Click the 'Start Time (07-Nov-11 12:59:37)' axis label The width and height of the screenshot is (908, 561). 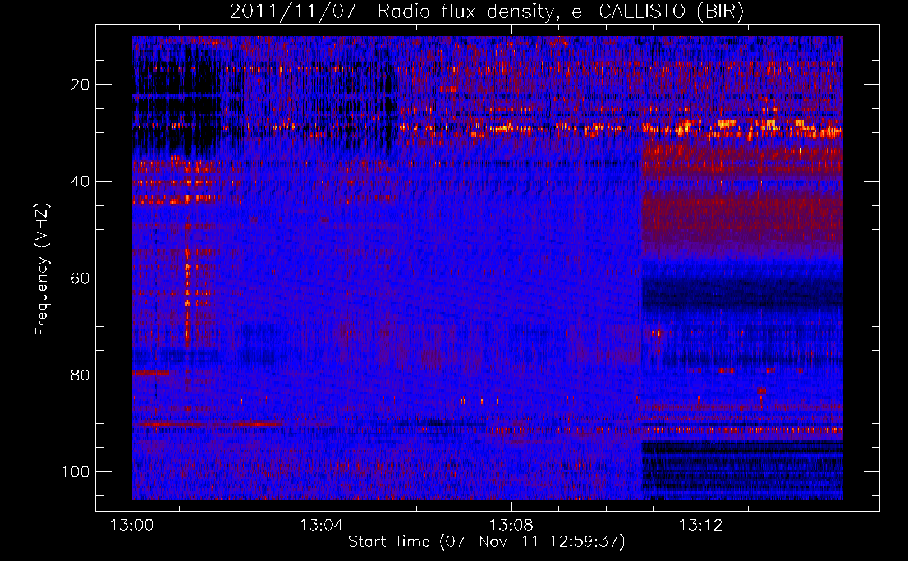tap(487, 542)
